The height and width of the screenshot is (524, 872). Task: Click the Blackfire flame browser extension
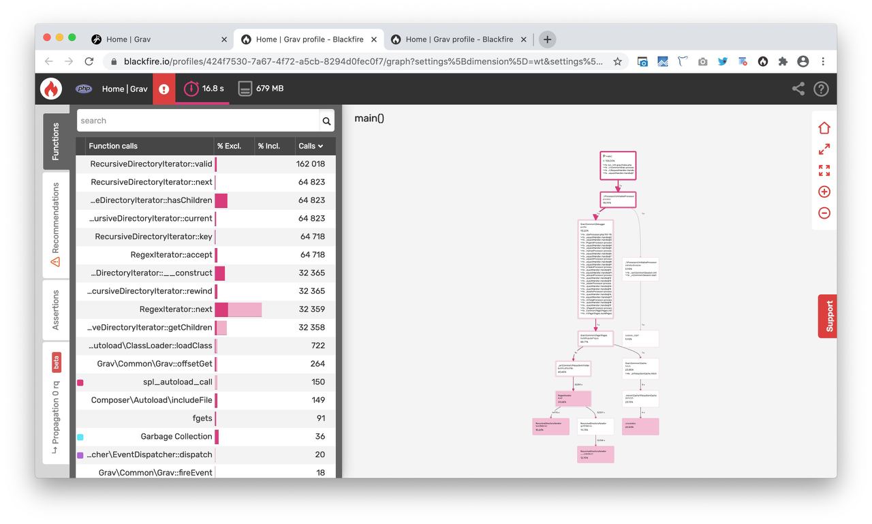(763, 61)
